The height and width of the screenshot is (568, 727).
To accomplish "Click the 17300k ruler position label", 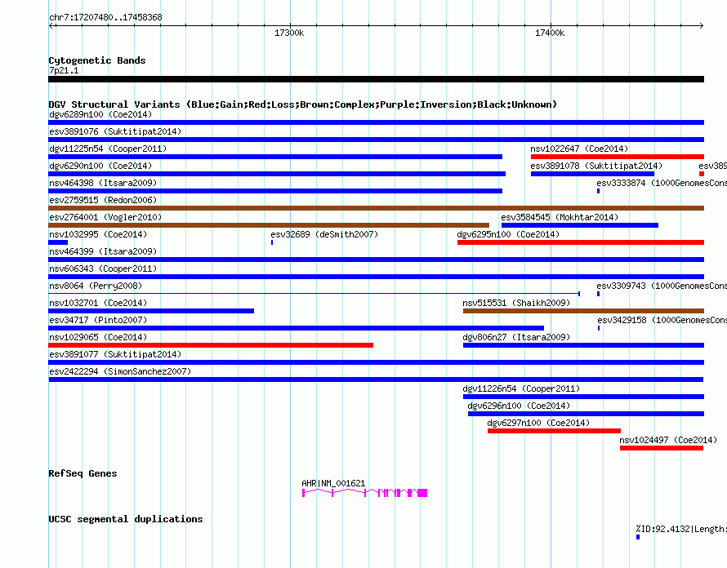I will [289, 33].
